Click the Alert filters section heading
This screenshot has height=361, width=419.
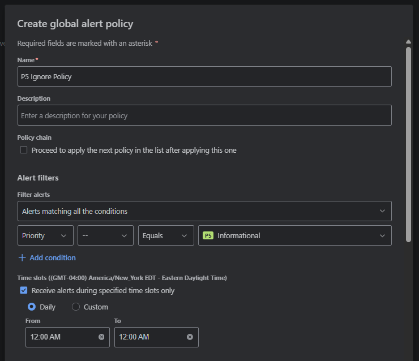(x=38, y=178)
